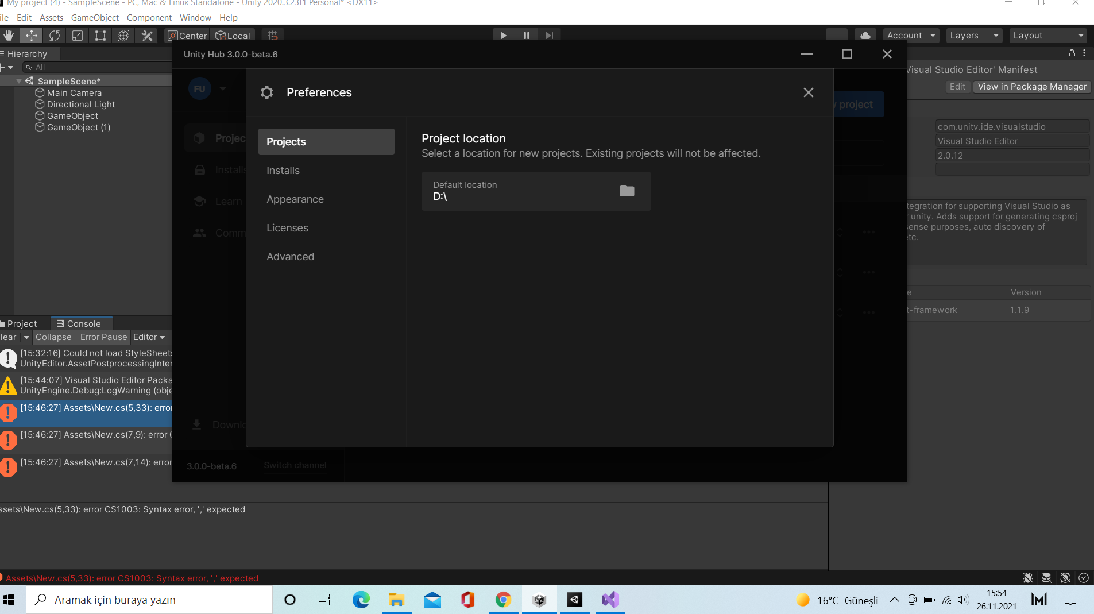Image resolution: width=1094 pixels, height=614 pixels.
Task: Open Google Chrome from taskbar
Action: tap(503, 600)
